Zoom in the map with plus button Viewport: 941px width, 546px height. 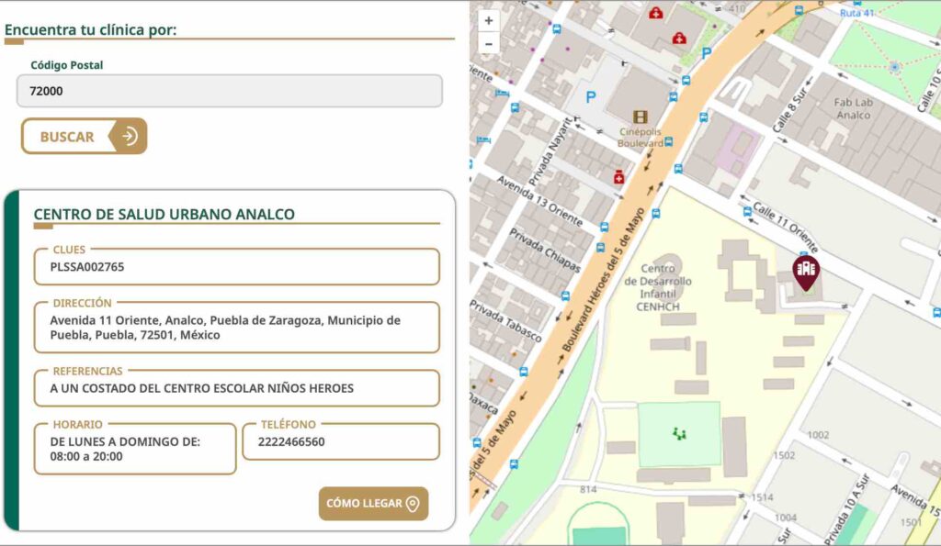coord(489,20)
